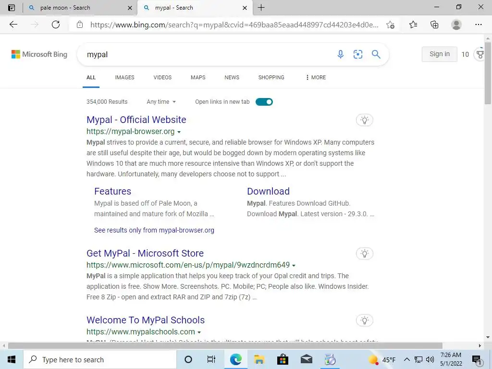Go back with the browser back arrow
Screen dimensions: 492x369
coord(13,25)
